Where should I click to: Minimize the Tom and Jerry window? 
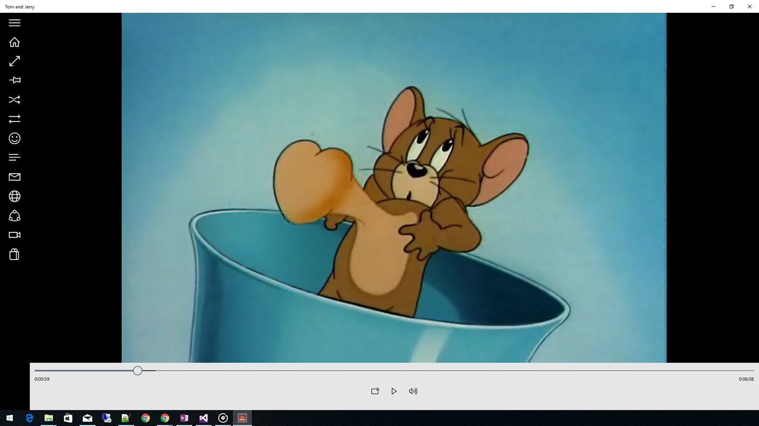[x=713, y=7]
